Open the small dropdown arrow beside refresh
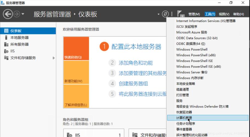Screen dimensions: 250x137 (159, 14)
